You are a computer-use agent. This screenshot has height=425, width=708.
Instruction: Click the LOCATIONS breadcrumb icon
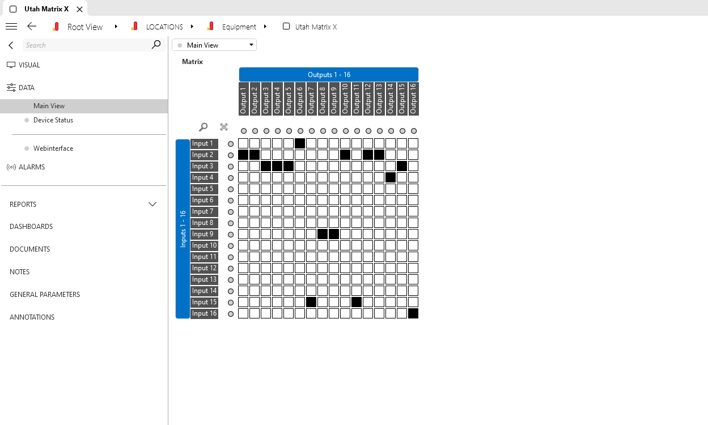click(134, 27)
